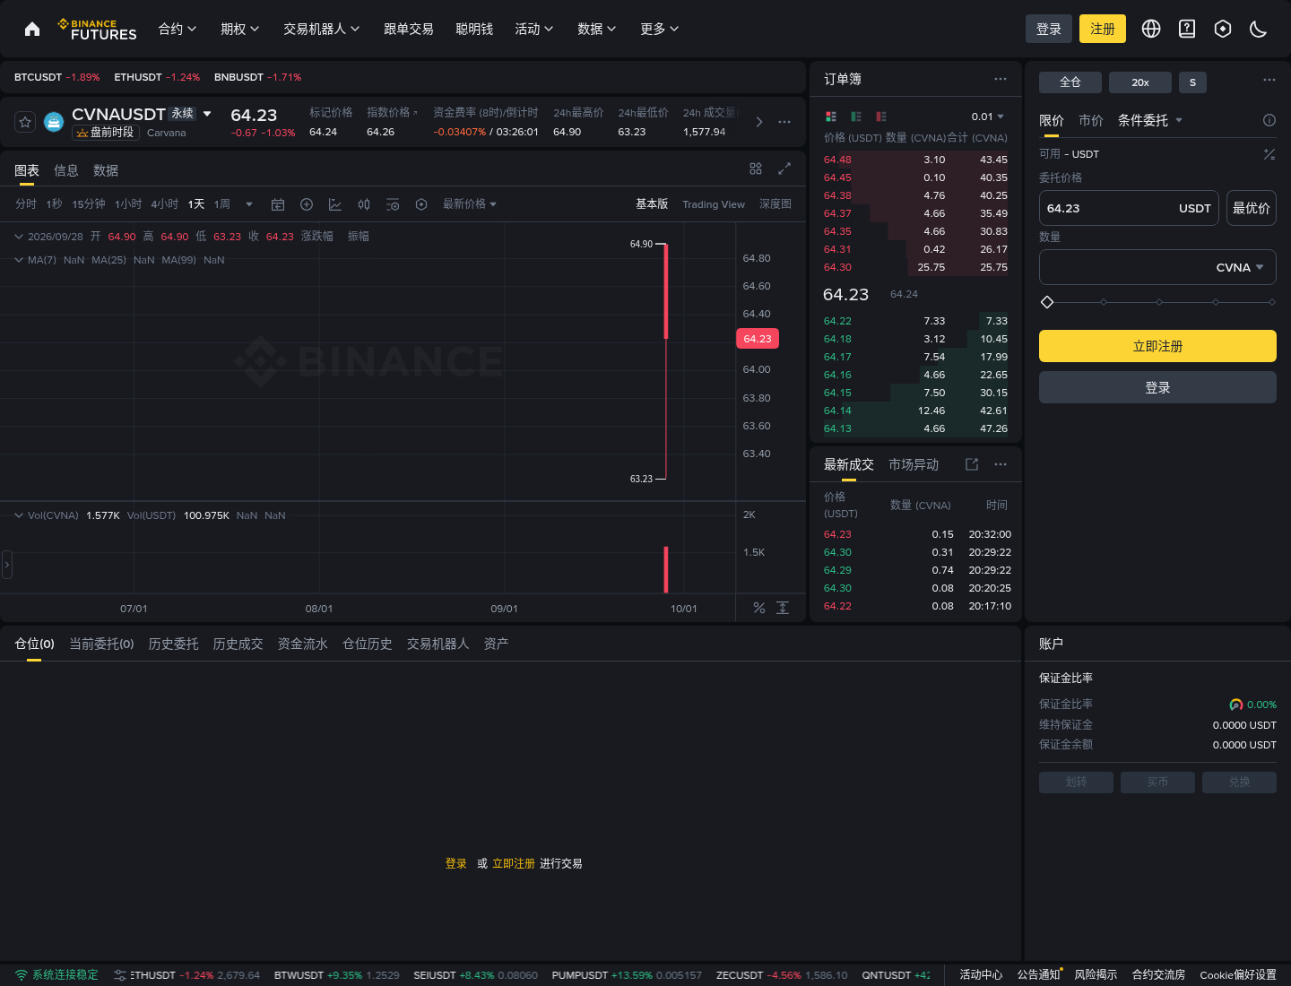This screenshot has height=986, width=1291.
Task: Click the 立即注册 link in positions panel
Action: tap(514, 863)
